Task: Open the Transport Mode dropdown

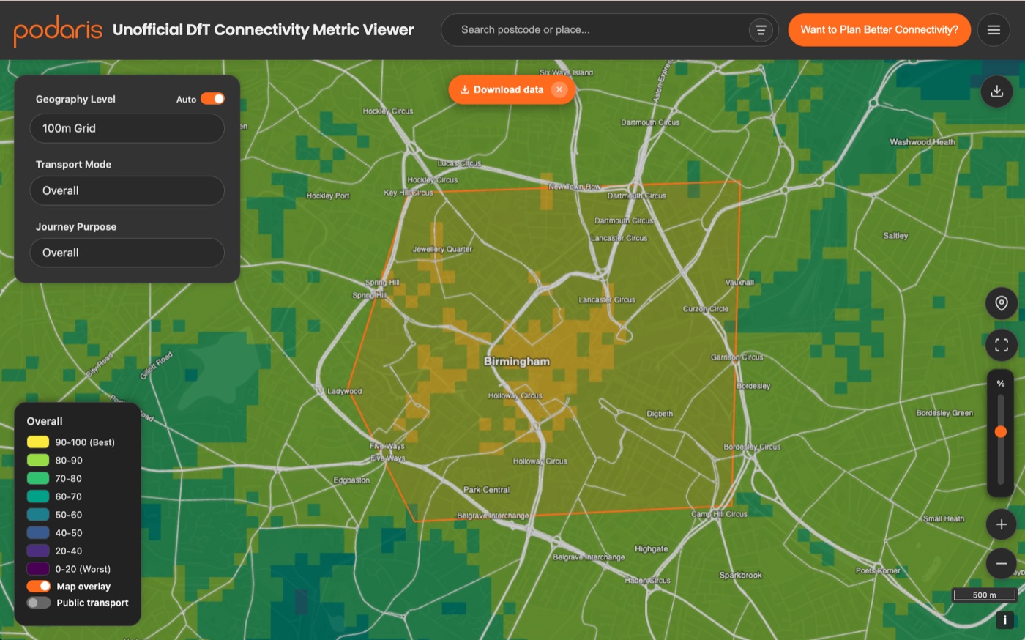Action: click(127, 190)
